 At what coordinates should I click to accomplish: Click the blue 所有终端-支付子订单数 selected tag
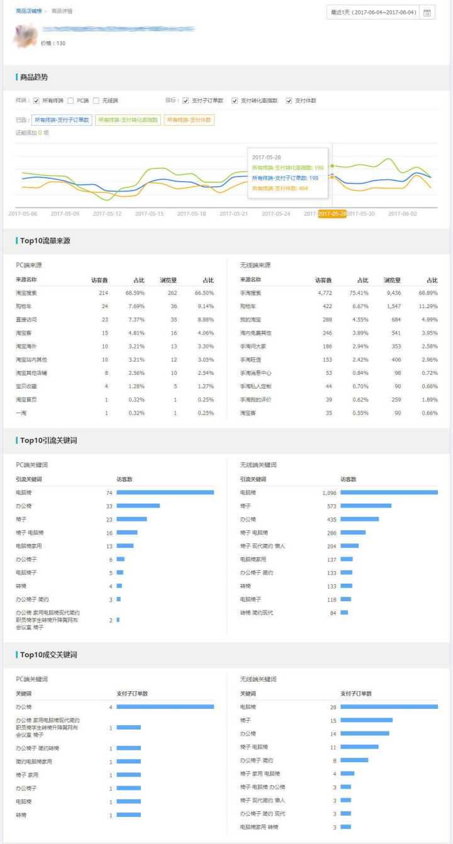[62, 119]
